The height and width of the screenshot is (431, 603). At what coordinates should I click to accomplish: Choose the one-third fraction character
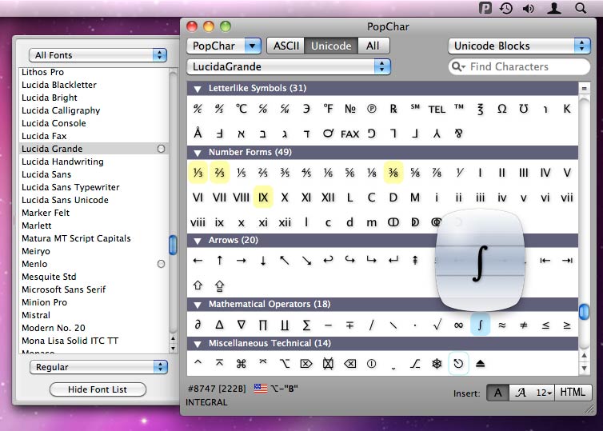click(x=198, y=173)
